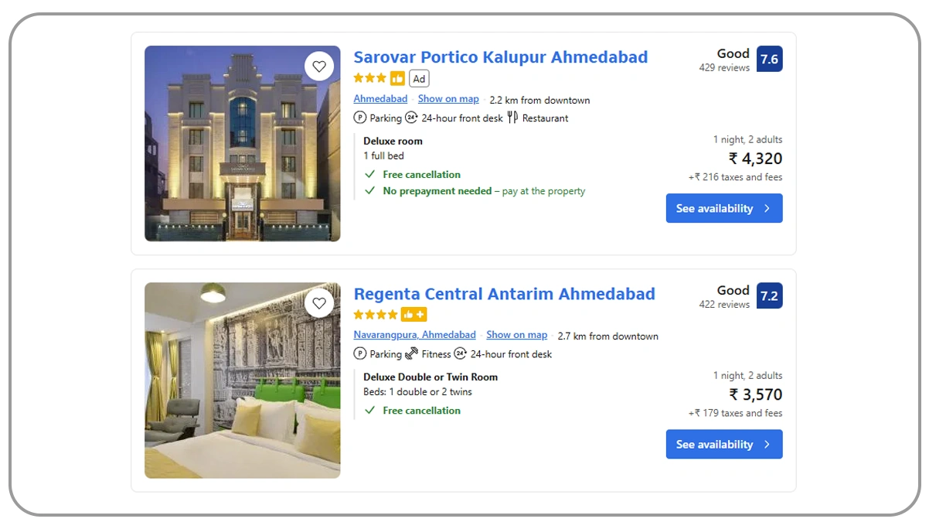
Task: Click the 7.6 review score badge
Action: (769, 60)
